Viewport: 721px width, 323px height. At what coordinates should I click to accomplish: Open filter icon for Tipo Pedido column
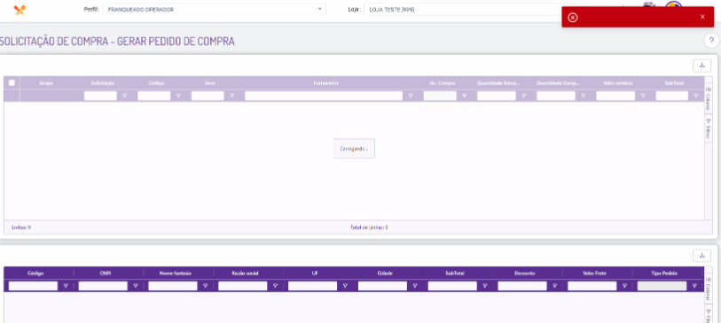(x=694, y=286)
